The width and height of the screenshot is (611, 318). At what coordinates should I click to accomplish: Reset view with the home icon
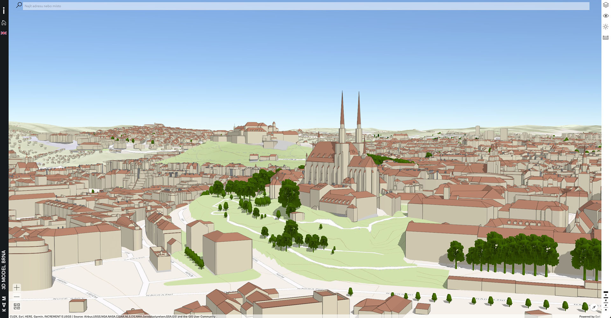[x=4, y=23]
